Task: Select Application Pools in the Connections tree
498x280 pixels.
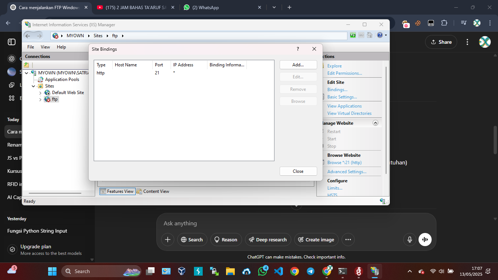Action: (x=62, y=79)
